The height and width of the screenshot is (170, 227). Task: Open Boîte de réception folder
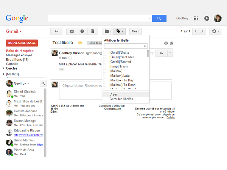[x=20, y=51]
